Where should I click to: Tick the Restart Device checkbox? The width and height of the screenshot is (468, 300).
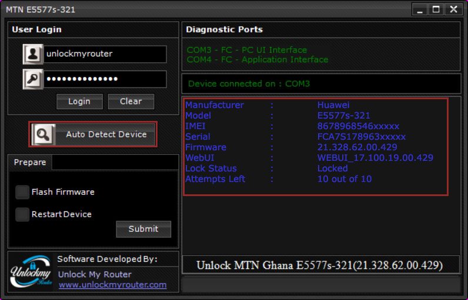[22, 214]
